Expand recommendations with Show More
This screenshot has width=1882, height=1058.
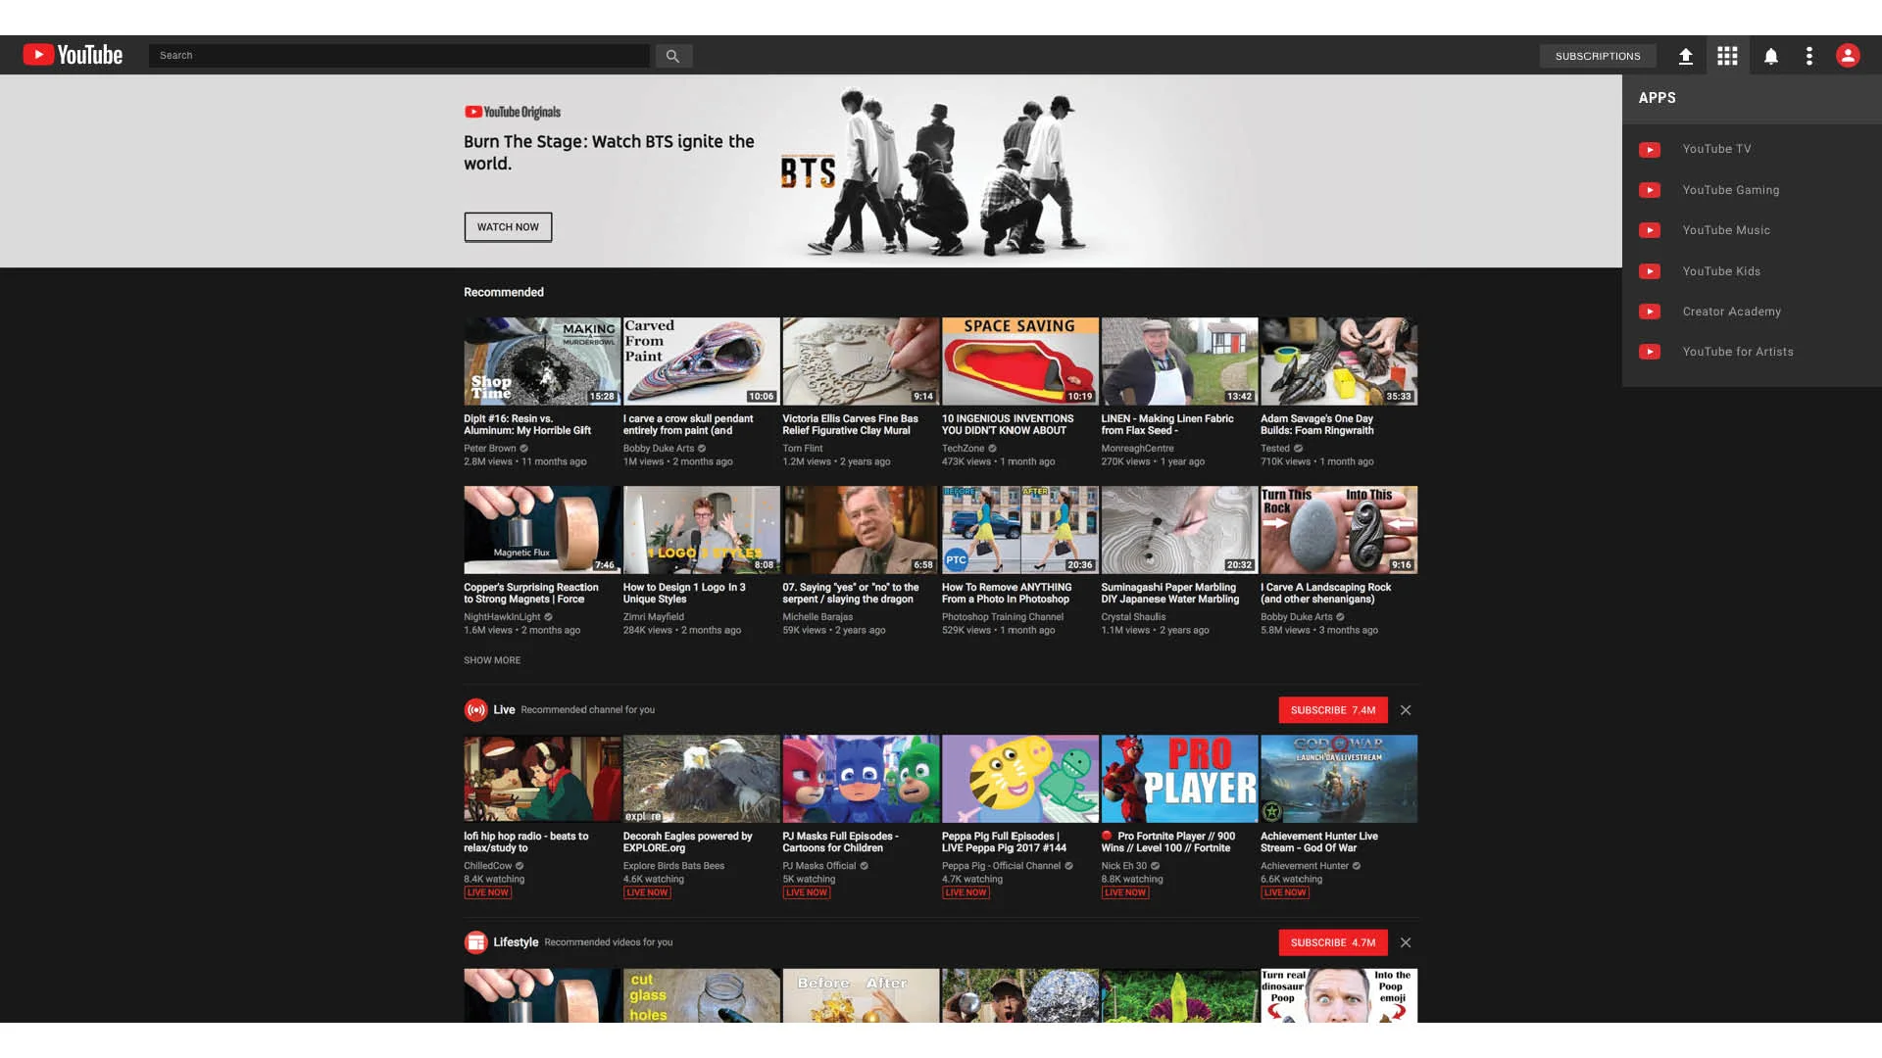pyautogui.click(x=492, y=660)
